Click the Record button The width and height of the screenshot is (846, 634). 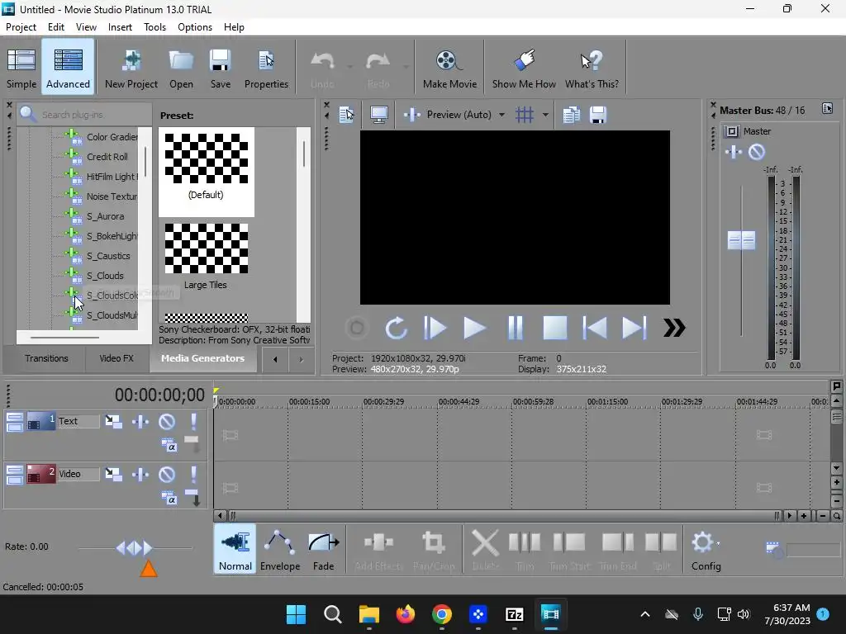357,328
